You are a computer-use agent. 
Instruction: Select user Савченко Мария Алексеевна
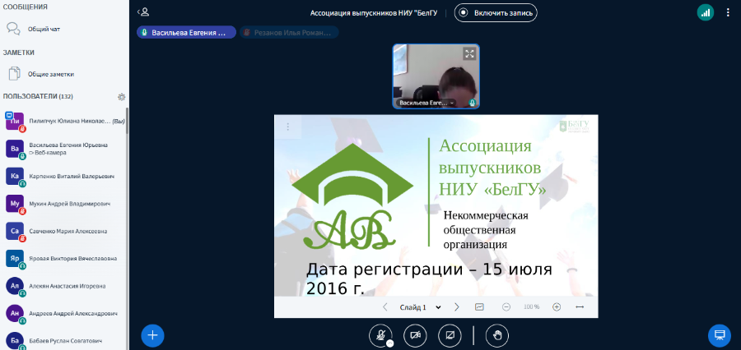coord(65,231)
